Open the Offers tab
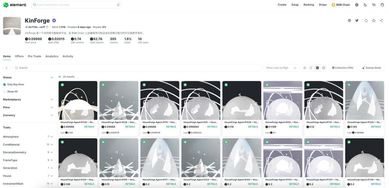The width and height of the screenshot is (389, 188). (x=19, y=56)
